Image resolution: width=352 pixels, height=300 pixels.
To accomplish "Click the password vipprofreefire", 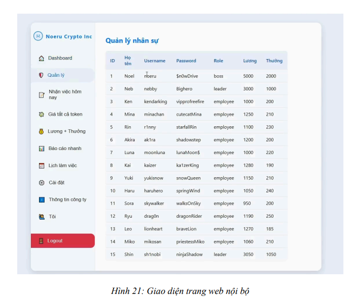I will click(x=190, y=102).
